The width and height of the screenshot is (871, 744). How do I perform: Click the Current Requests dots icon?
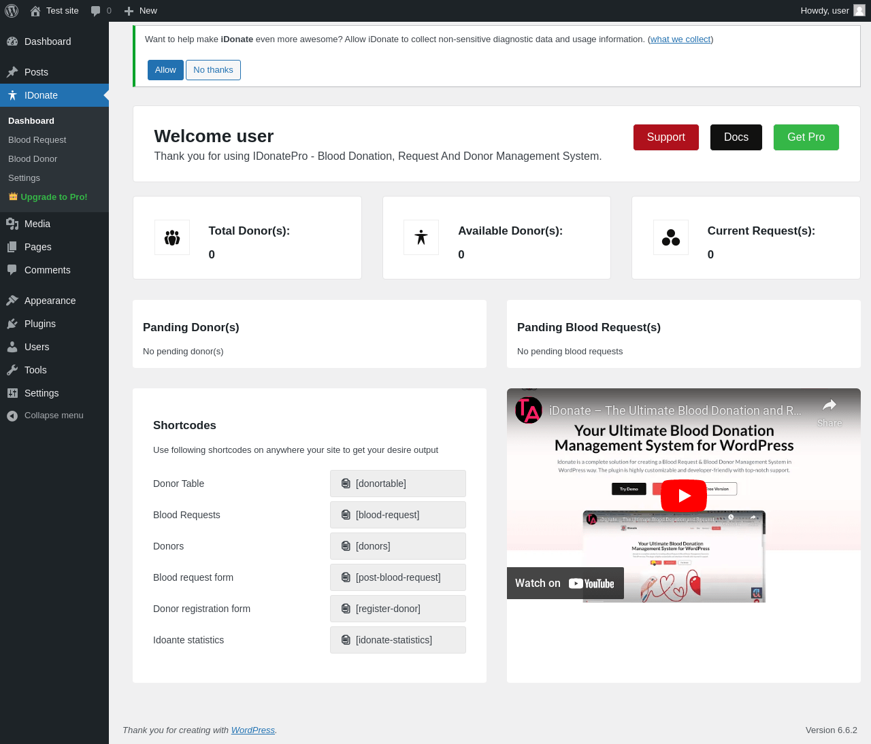pyautogui.click(x=671, y=237)
